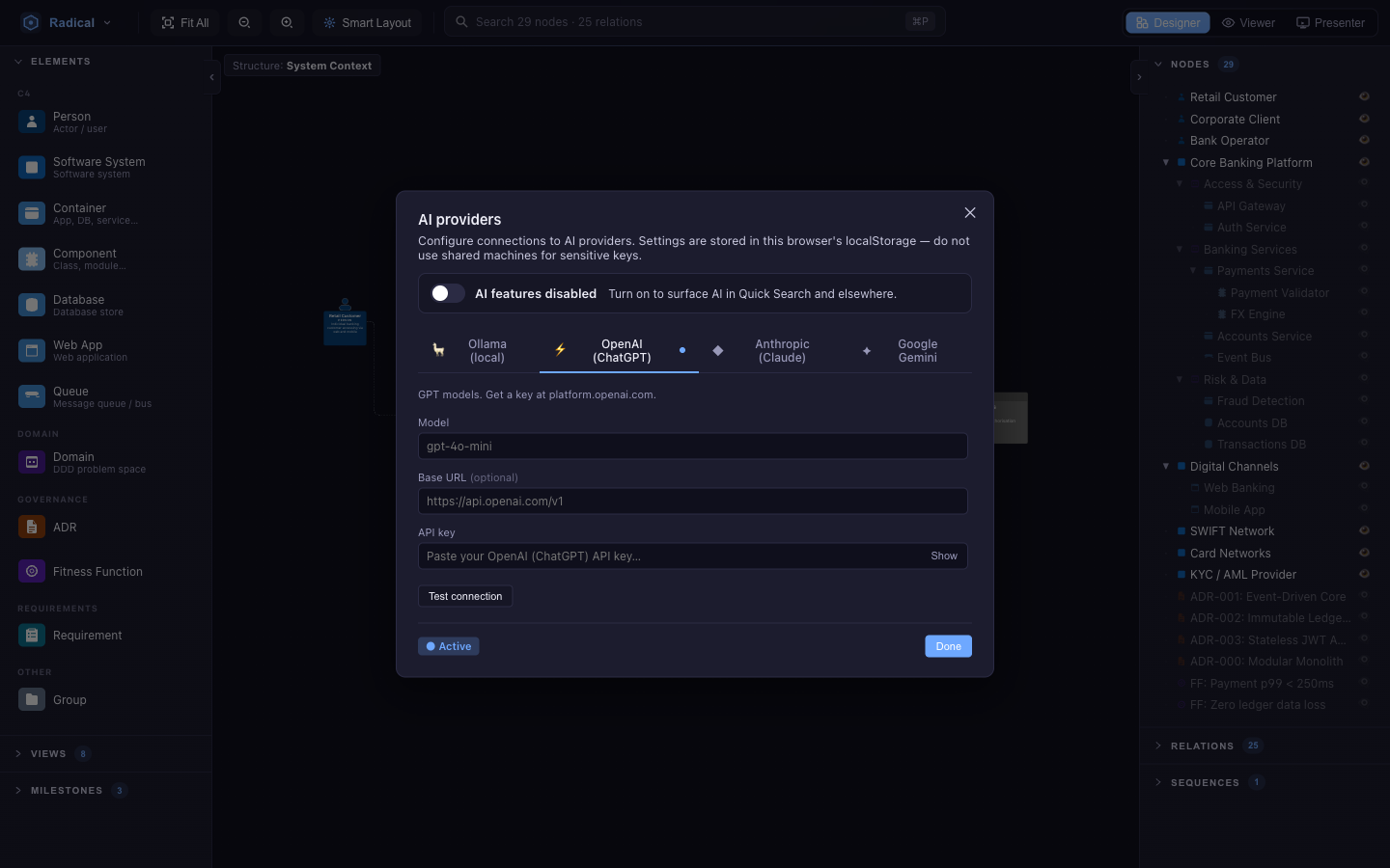1390x868 pixels.
Task: Click the ADR element icon
Action: coord(32,528)
